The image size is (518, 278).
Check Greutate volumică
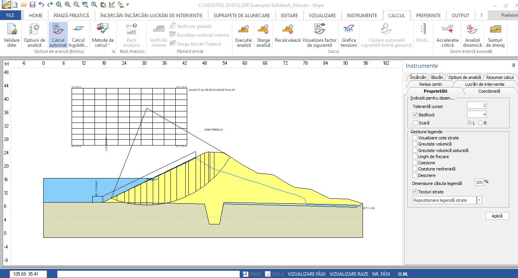pyautogui.click(x=415, y=144)
